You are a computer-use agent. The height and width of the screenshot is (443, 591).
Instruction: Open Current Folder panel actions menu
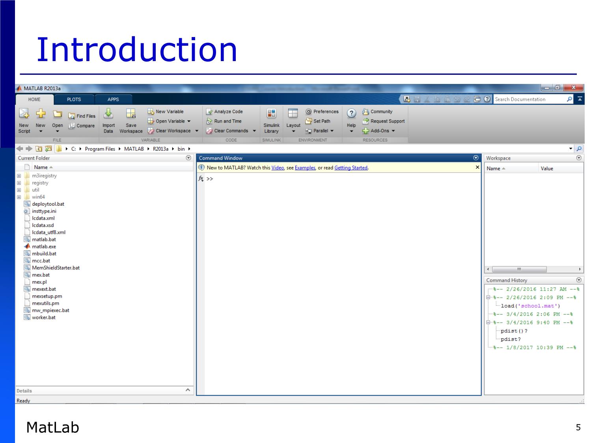tap(188, 158)
